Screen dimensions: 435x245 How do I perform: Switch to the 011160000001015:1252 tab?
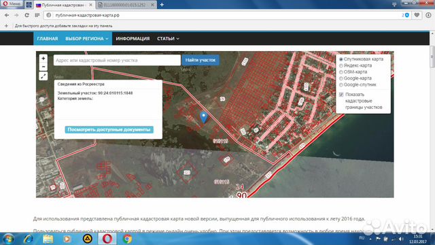pyautogui.click(x=126, y=5)
